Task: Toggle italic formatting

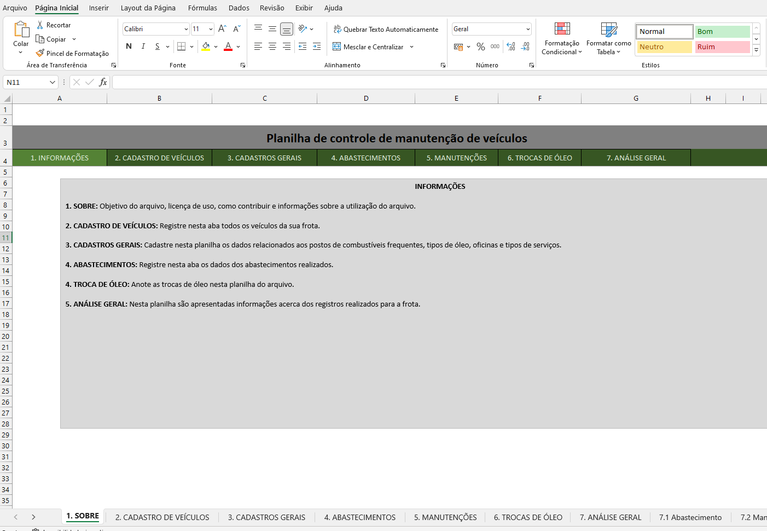Action: (143, 47)
